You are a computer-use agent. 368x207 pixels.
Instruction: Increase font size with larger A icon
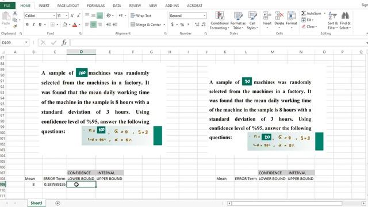pyautogui.click(x=72, y=16)
